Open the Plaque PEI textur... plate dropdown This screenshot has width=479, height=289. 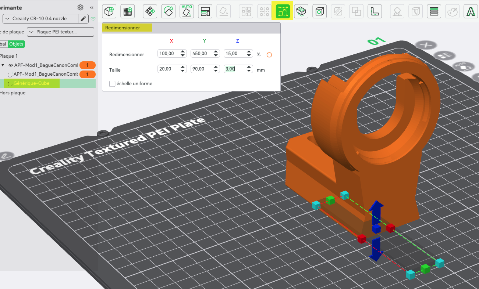(60, 32)
